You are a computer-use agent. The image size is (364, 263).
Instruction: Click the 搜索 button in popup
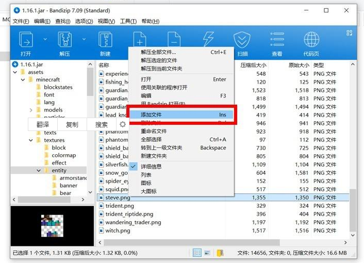tap(102, 125)
